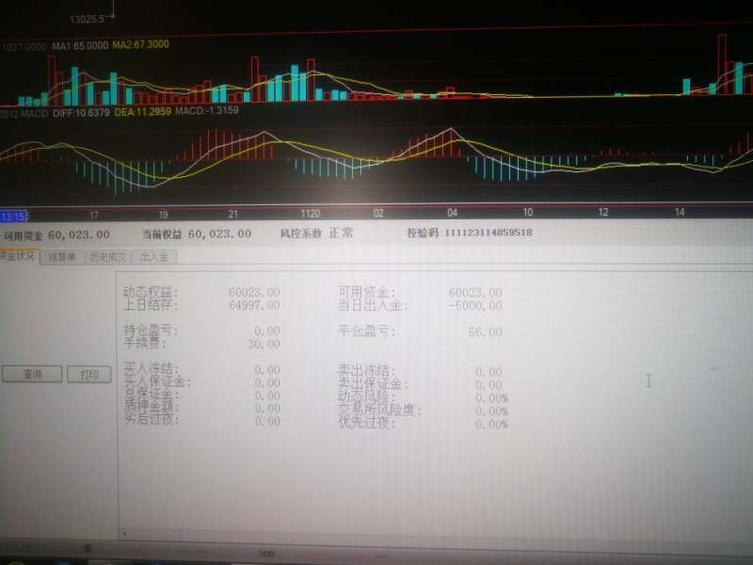The image size is (753, 565).
Task: Click the MA2:67.3000 indicator label
Action: click(140, 44)
